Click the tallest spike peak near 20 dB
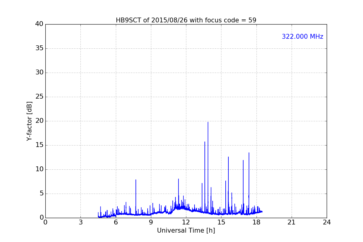 (208, 122)
